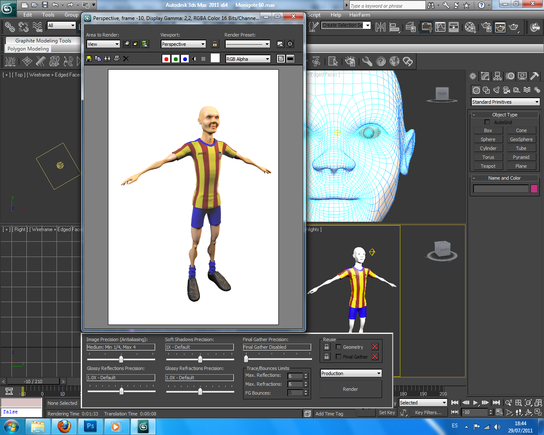Click the object name input field
The image size is (544, 435).
coord(501,189)
